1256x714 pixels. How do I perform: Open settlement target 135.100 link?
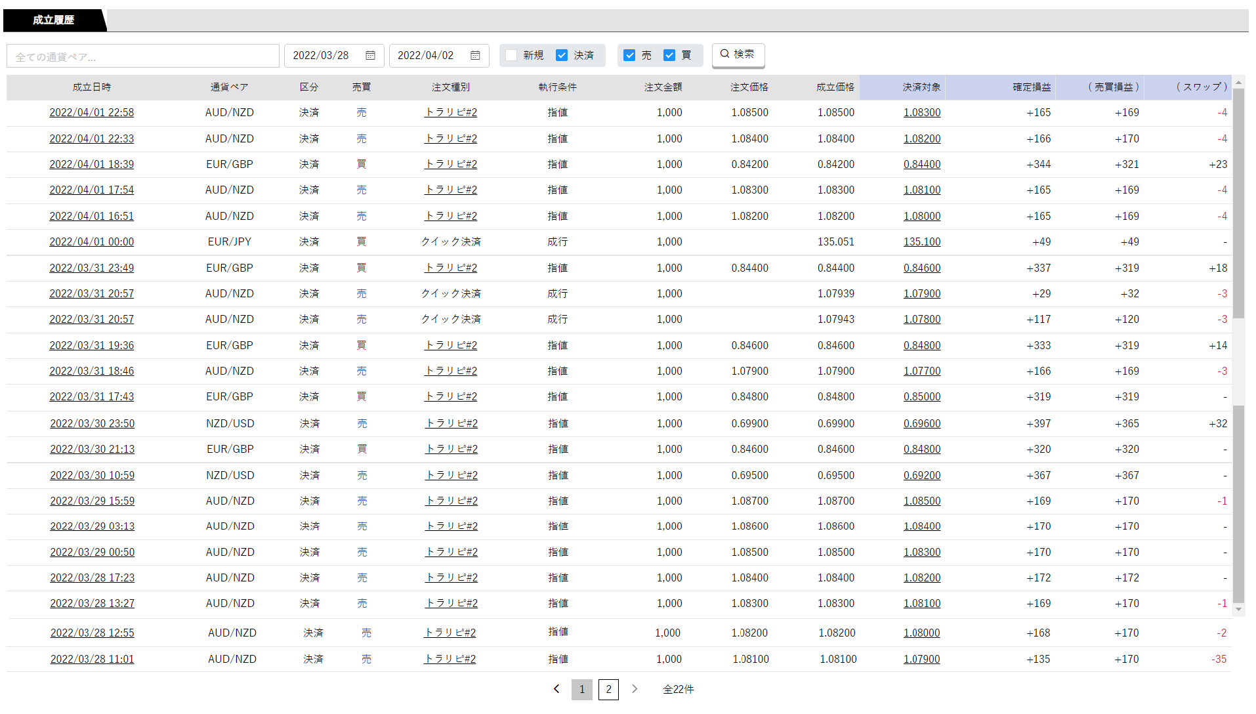pos(922,242)
